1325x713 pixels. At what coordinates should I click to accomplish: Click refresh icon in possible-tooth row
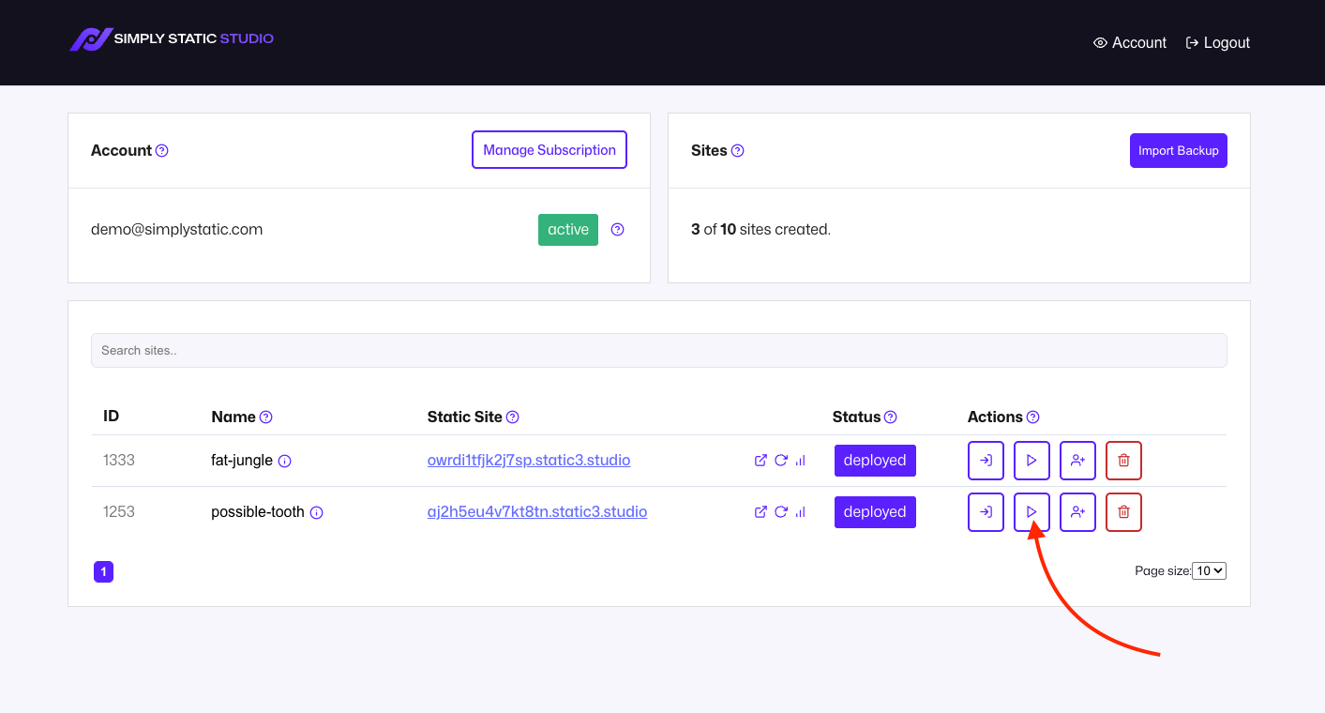click(780, 512)
